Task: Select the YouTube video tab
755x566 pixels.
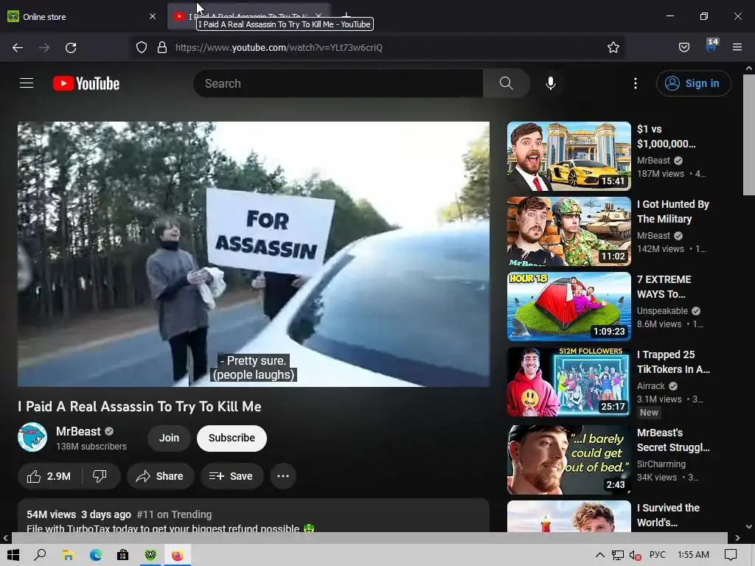Action: tap(248, 16)
